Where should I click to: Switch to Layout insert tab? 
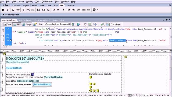coord(26,5)
